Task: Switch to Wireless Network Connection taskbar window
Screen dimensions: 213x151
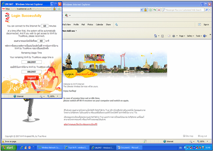Action: click(50, 148)
